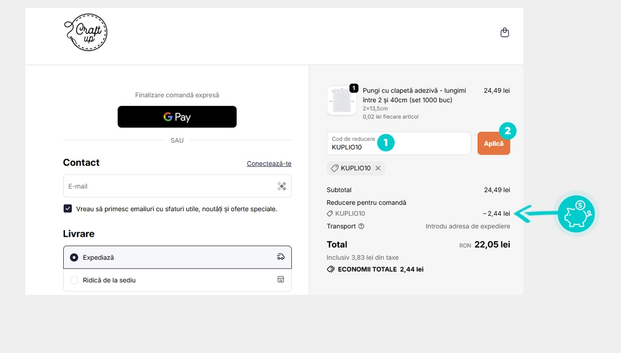Click the Livrare section heading

[x=79, y=234]
